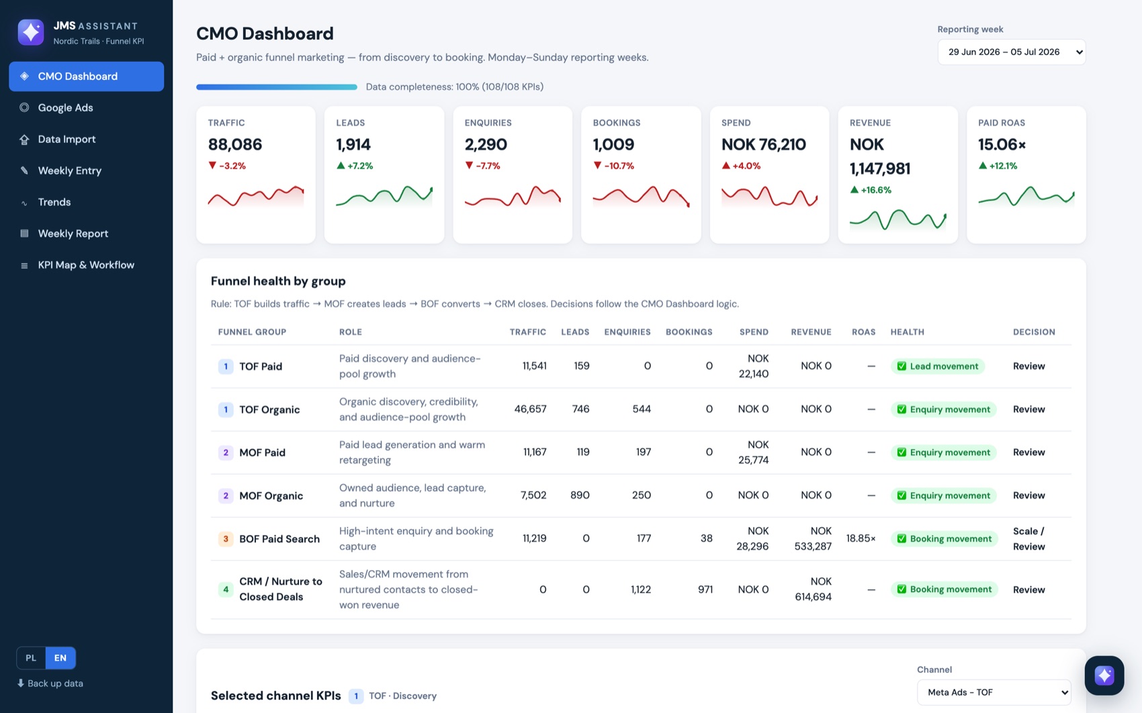Click the Leads KPI value 1,914
The width and height of the screenshot is (1142, 713).
coord(353,144)
